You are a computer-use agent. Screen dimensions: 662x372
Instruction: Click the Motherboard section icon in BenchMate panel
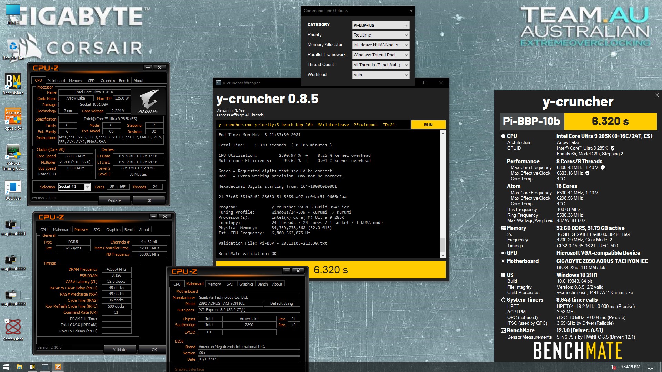[503, 261]
